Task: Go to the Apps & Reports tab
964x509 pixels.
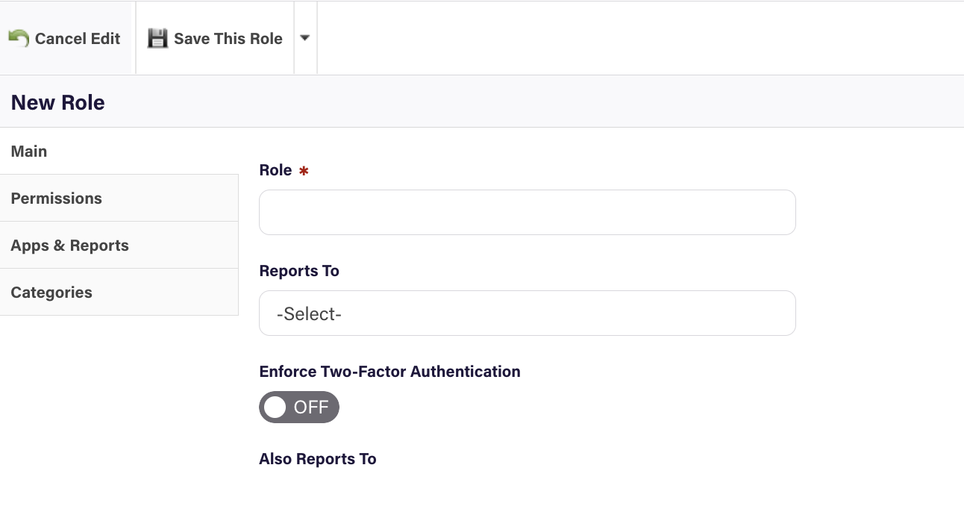Action: (x=70, y=246)
